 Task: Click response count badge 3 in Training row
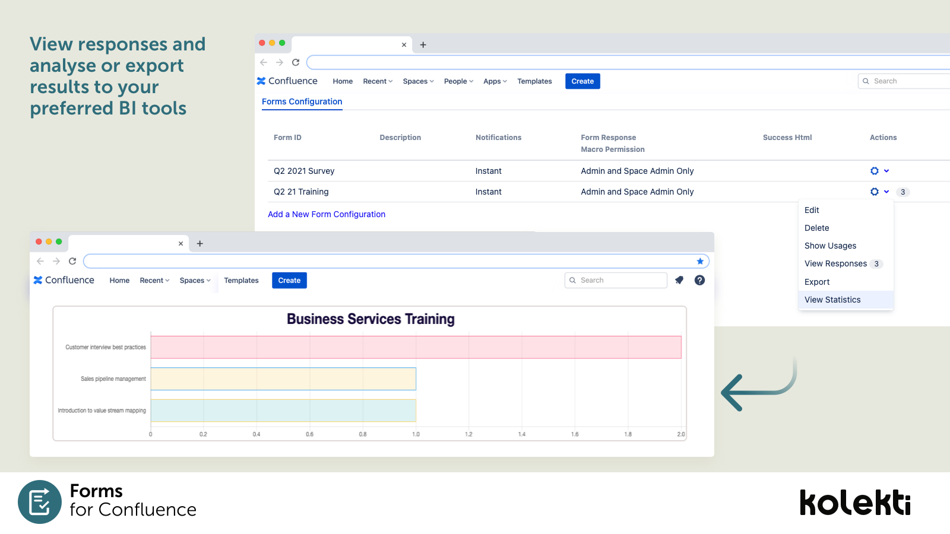click(903, 192)
